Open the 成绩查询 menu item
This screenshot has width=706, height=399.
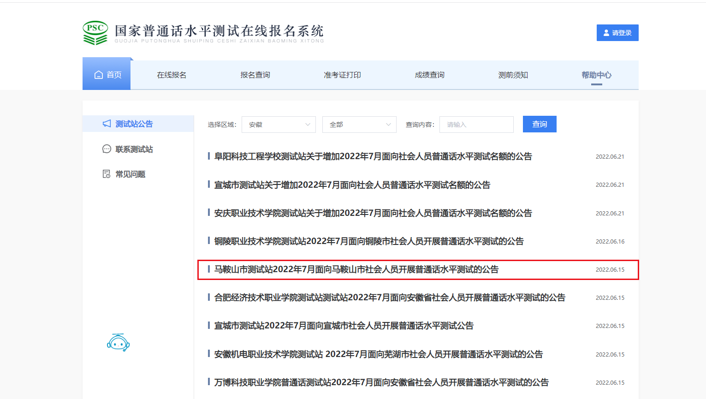[x=429, y=75]
